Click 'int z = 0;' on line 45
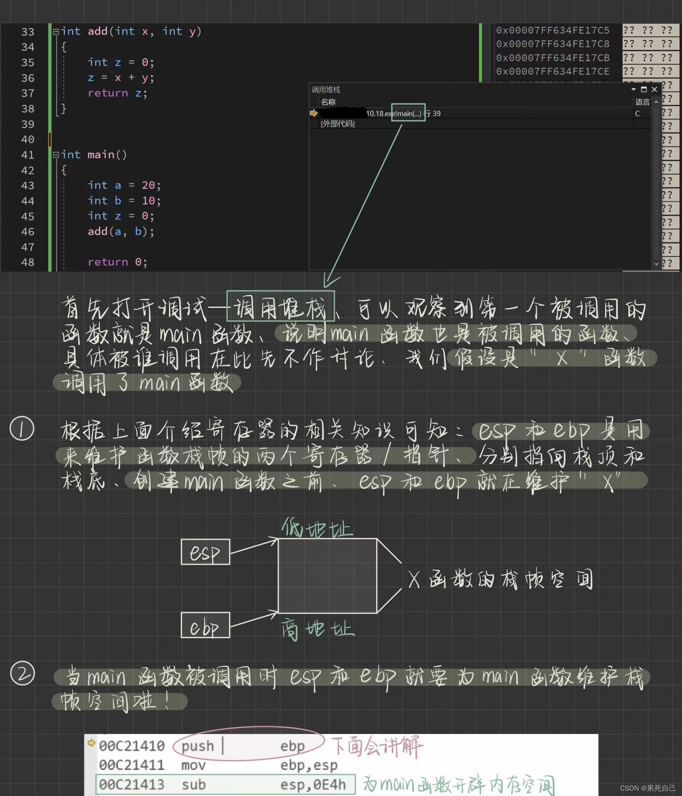 (x=121, y=216)
